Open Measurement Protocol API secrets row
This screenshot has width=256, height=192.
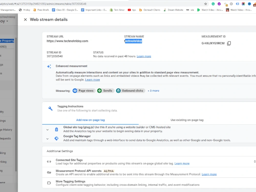pos(149,172)
